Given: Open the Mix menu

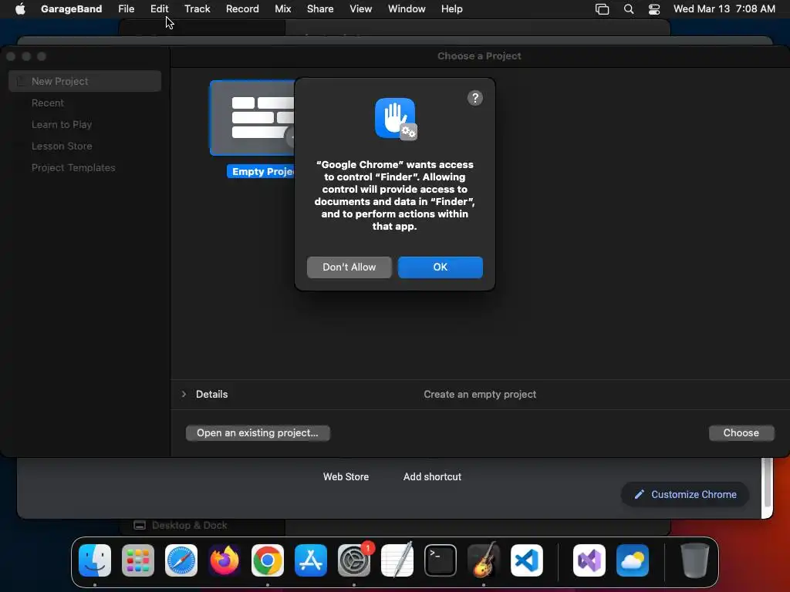Looking at the screenshot, I should click(282, 8).
